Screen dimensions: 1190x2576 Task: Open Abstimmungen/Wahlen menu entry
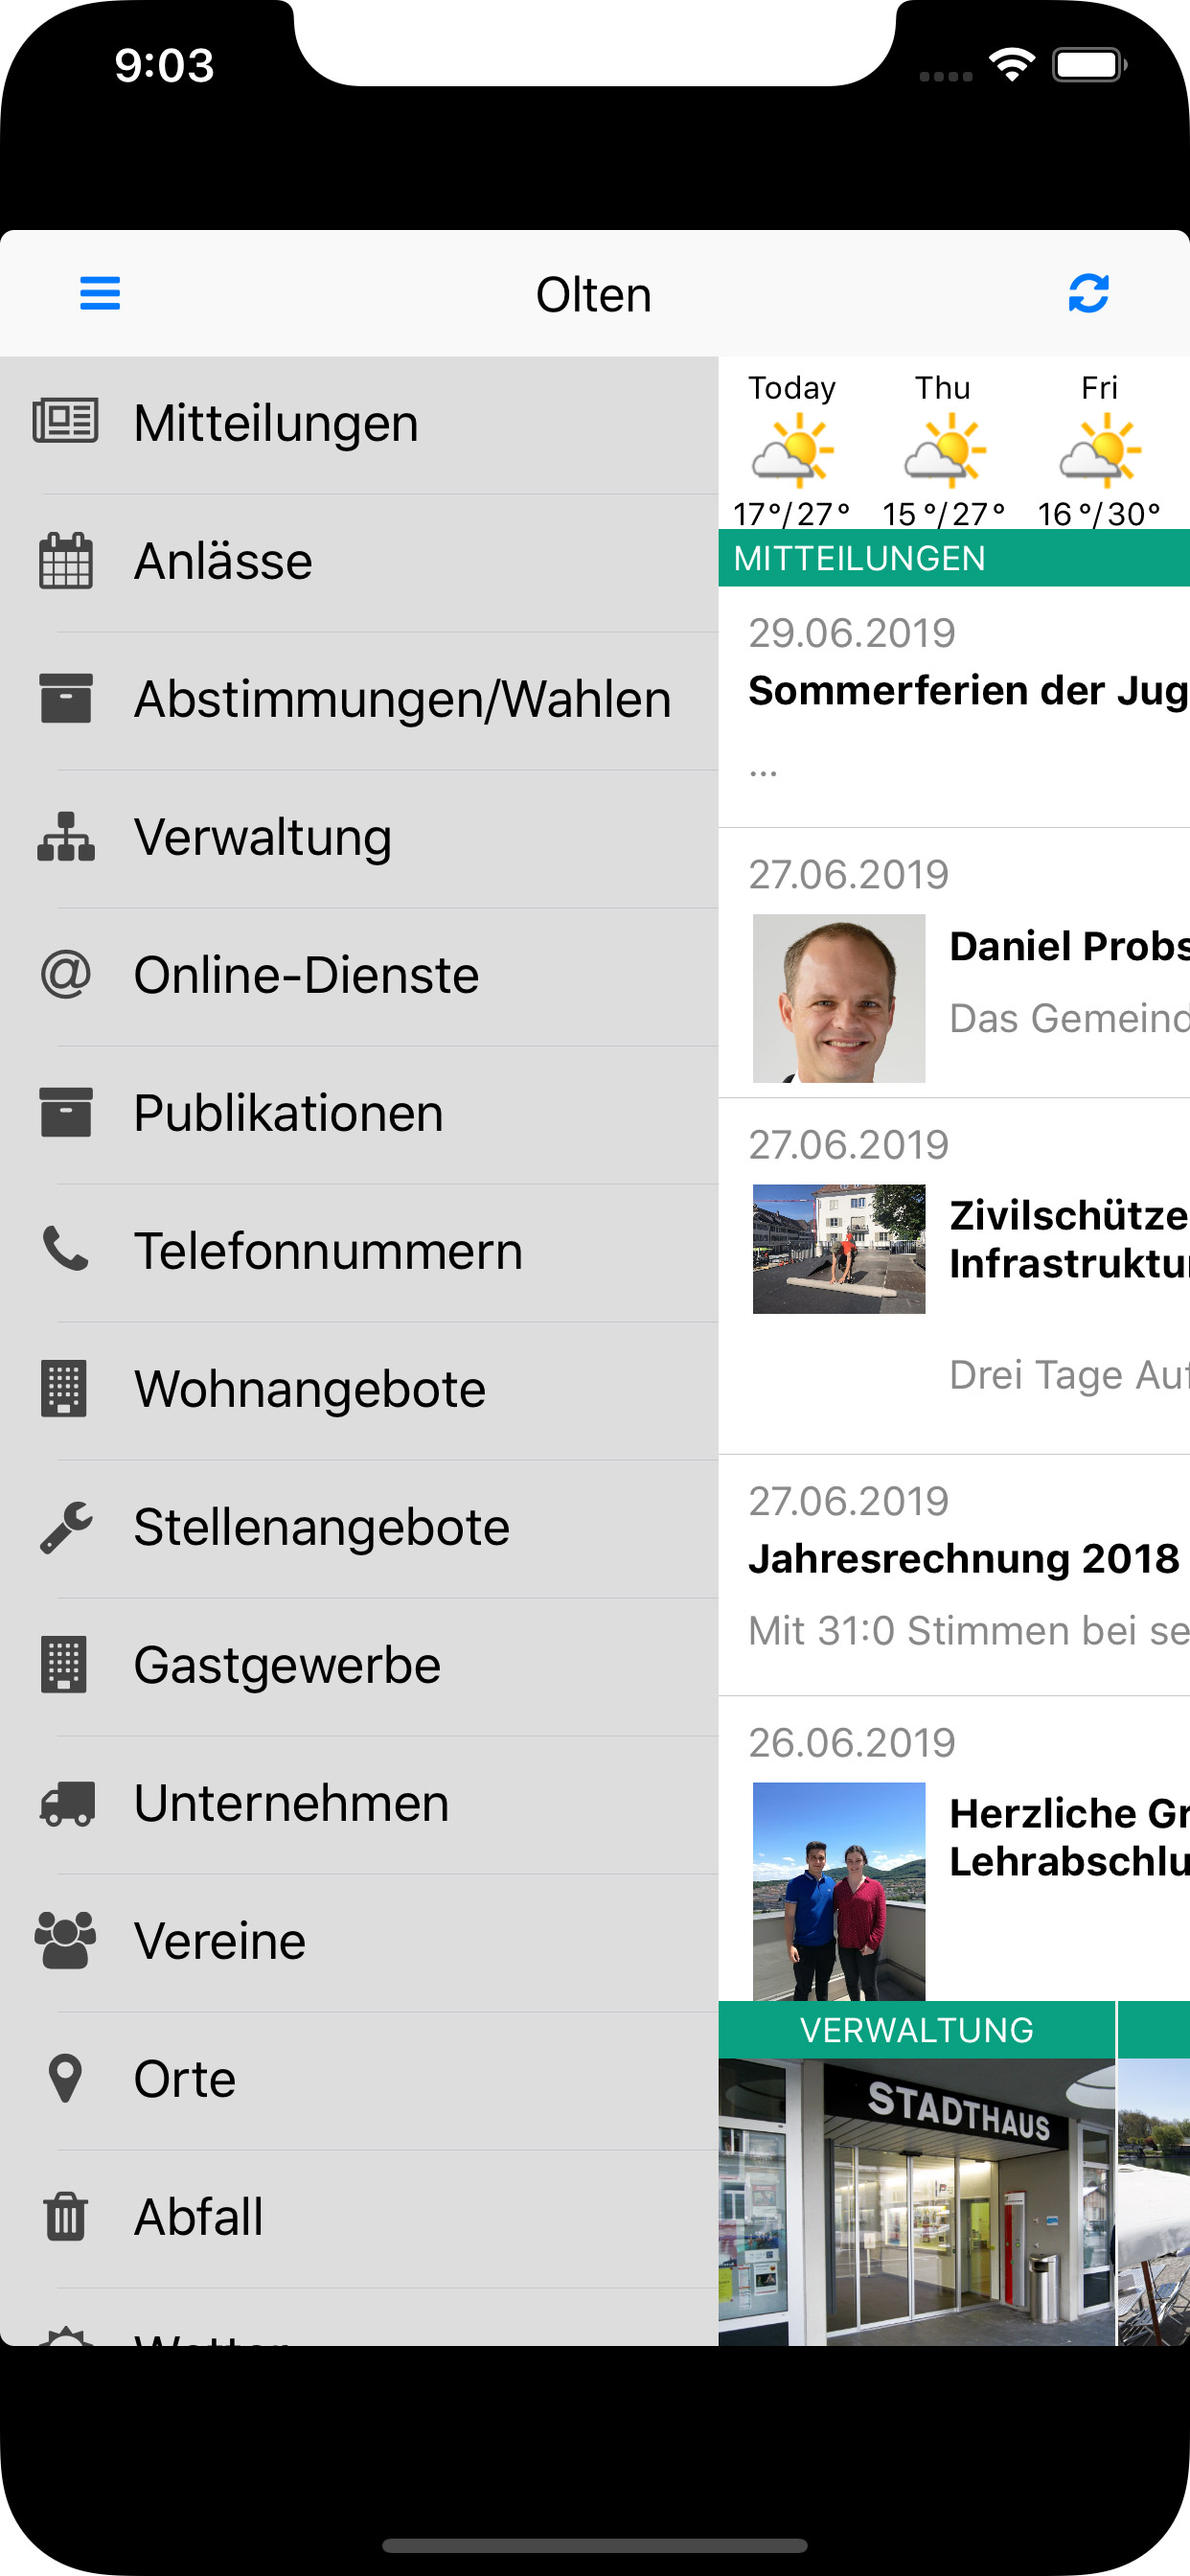[x=402, y=699]
